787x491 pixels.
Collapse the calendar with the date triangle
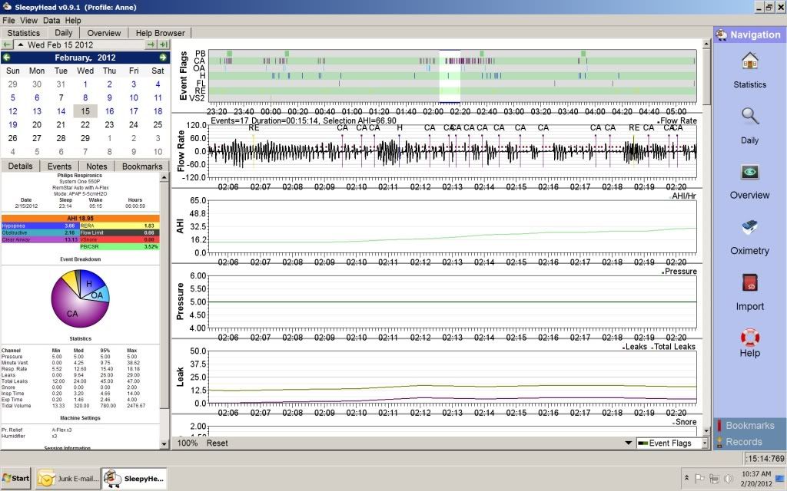(x=21, y=44)
